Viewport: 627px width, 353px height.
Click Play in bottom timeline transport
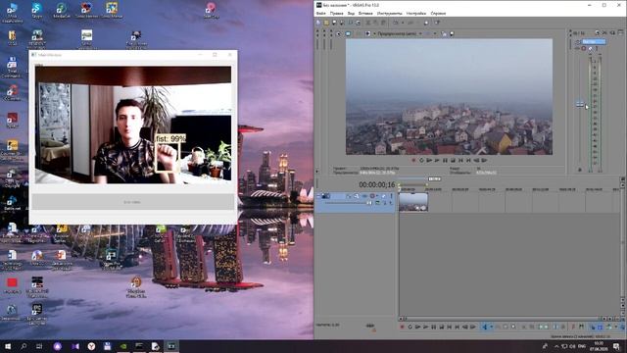click(x=426, y=327)
